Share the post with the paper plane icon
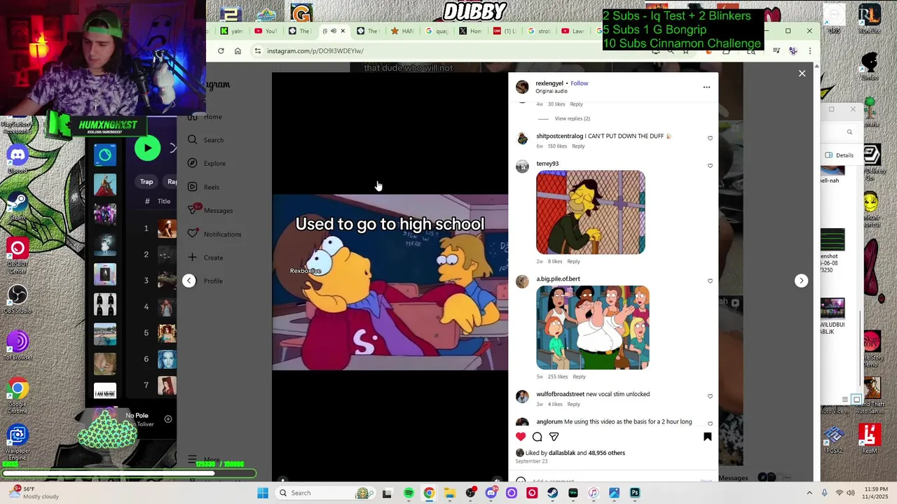Image resolution: width=897 pixels, height=504 pixels. (x=554, y=437)
